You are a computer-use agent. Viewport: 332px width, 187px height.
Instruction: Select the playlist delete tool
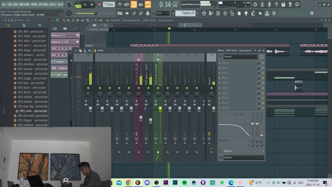pos(73,20)
